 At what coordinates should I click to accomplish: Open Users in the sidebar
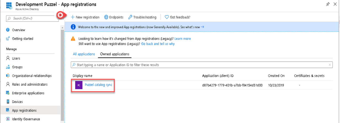16,58
